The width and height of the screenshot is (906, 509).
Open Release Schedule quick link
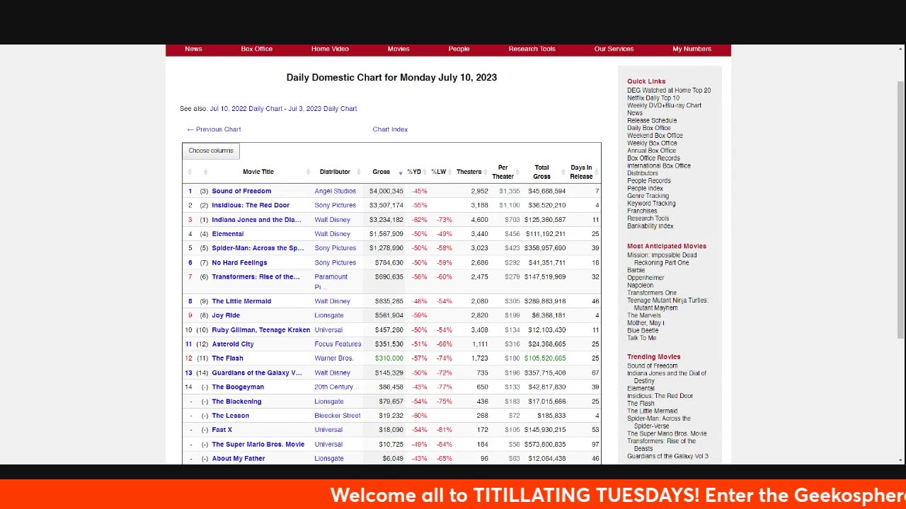pos(652,121)
